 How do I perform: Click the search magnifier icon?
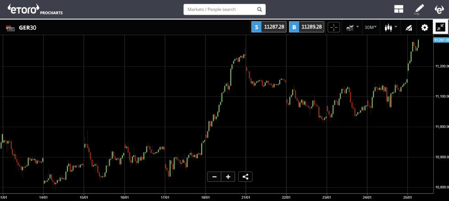260,9
